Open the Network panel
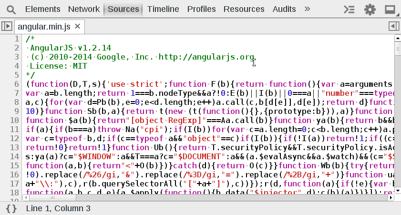The width and height of the screenshot is (401, 215). pos(84,9)
